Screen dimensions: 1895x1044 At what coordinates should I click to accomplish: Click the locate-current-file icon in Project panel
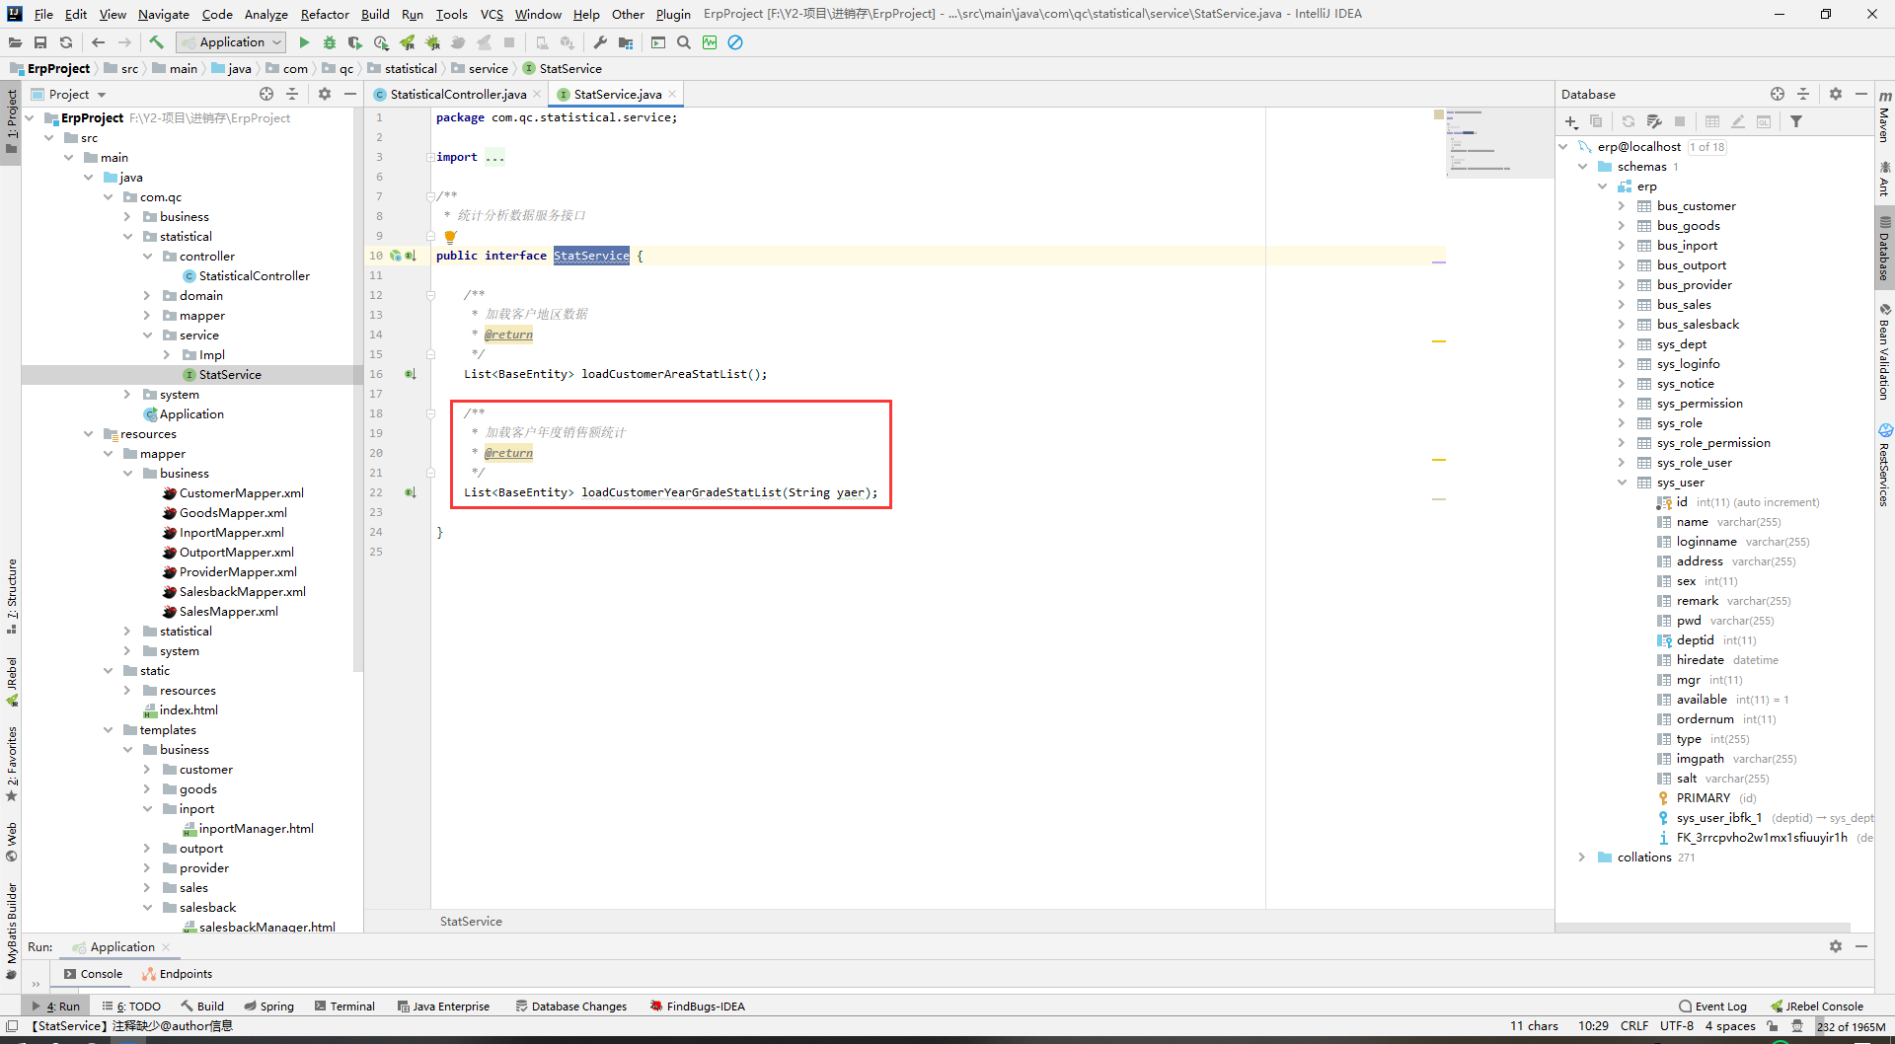click(x=266, y=94)
